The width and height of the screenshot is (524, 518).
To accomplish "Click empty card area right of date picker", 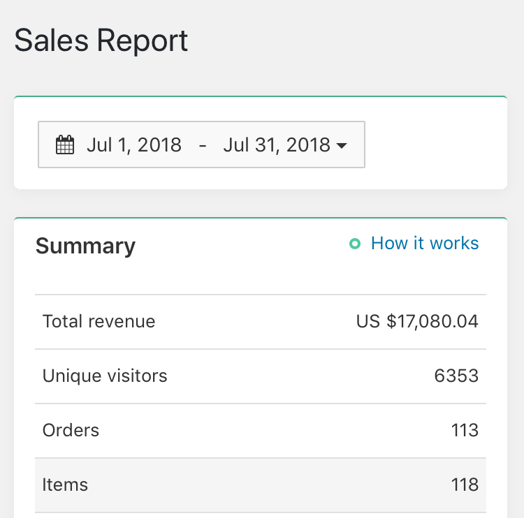I will pos(433,145).
